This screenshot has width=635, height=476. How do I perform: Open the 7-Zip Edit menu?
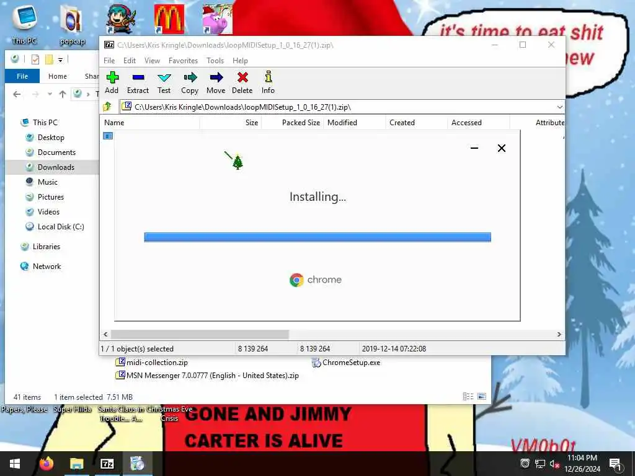point(129,61)
